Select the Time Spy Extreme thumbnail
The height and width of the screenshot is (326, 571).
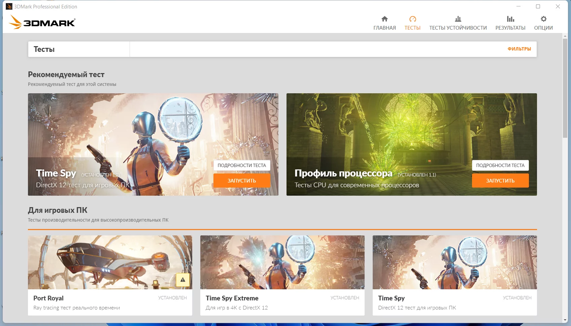(282, 262)
